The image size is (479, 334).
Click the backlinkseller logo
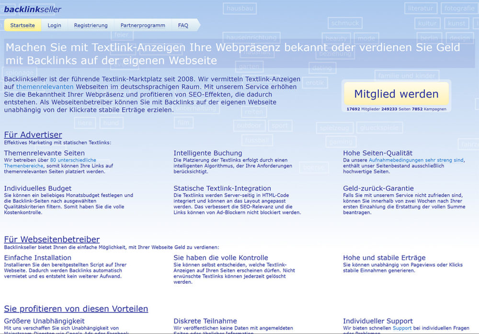pos(33,10)
